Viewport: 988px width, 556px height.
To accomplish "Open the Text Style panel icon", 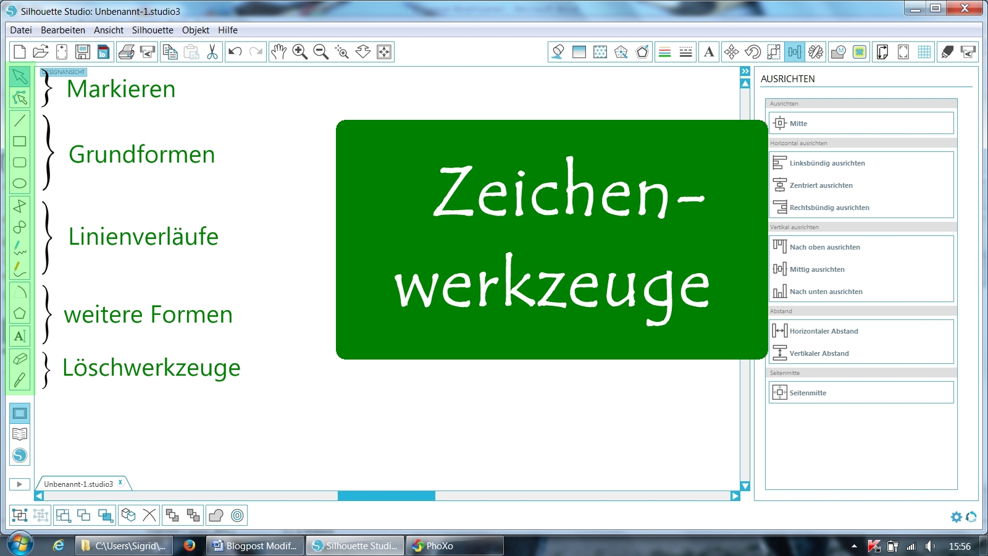I will (709, 52).
